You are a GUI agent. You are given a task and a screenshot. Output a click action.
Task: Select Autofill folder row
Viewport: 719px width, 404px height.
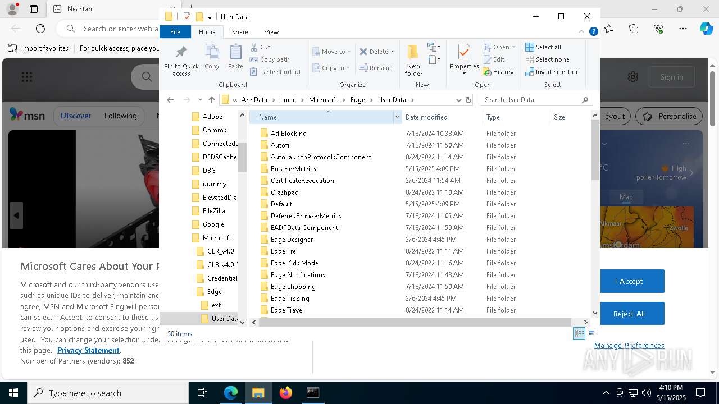point(420,145)
